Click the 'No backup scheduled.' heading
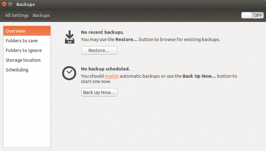Image resolution: width=266 pixels, height=151 pixels. pyautogui.click(x=105, y=69)
